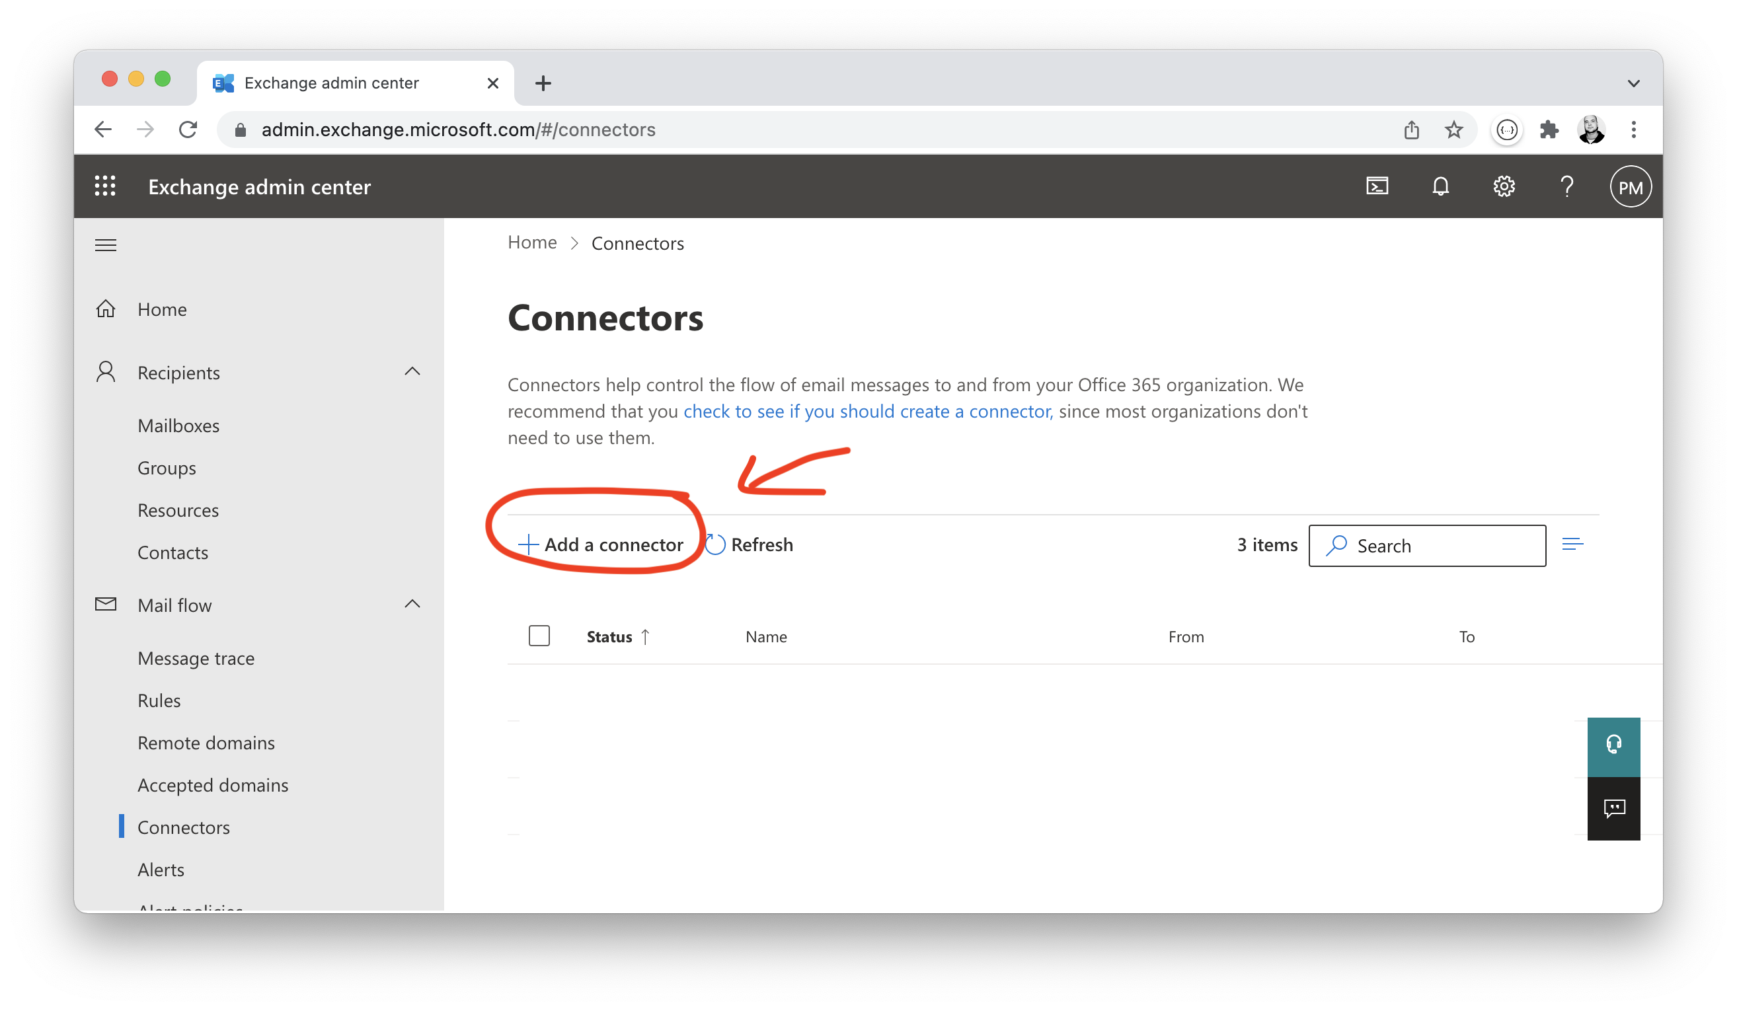Click the Exchange admin center title
Screen dimensions: 1737x1011
pyautogui.click(x=259, y=187)
